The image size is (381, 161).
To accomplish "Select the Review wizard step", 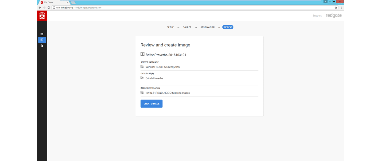I will coord(228,27).
